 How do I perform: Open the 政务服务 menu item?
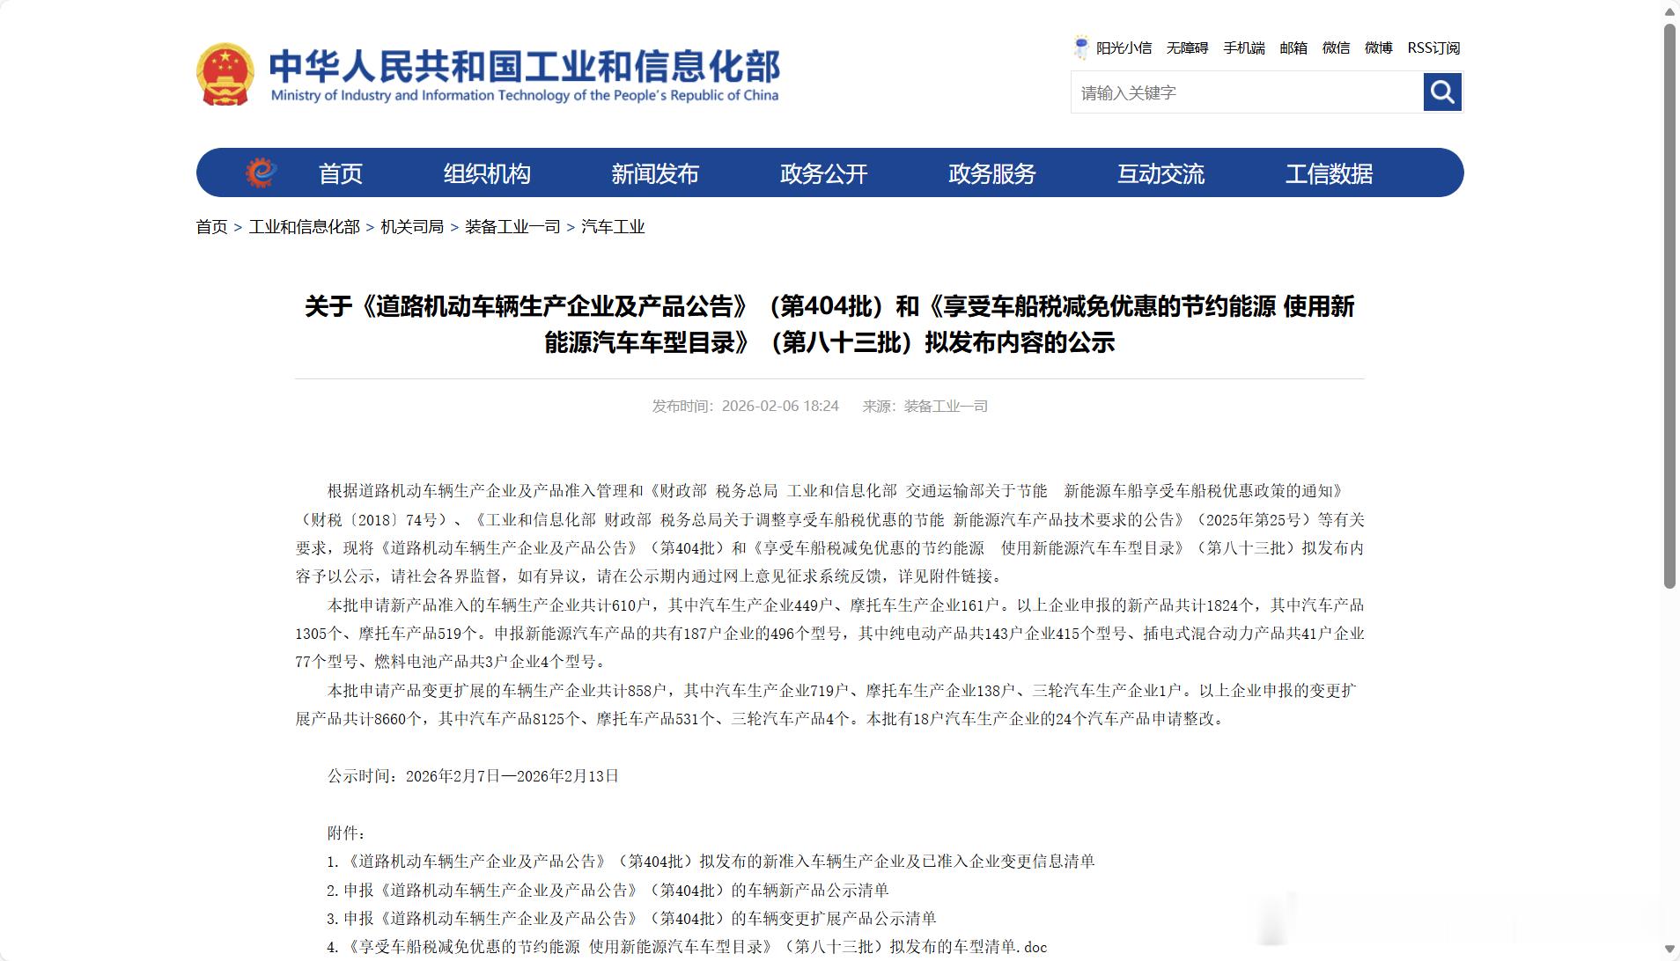coord(992,173)
